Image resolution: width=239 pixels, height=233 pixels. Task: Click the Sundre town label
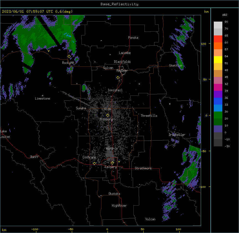point(81,108)
